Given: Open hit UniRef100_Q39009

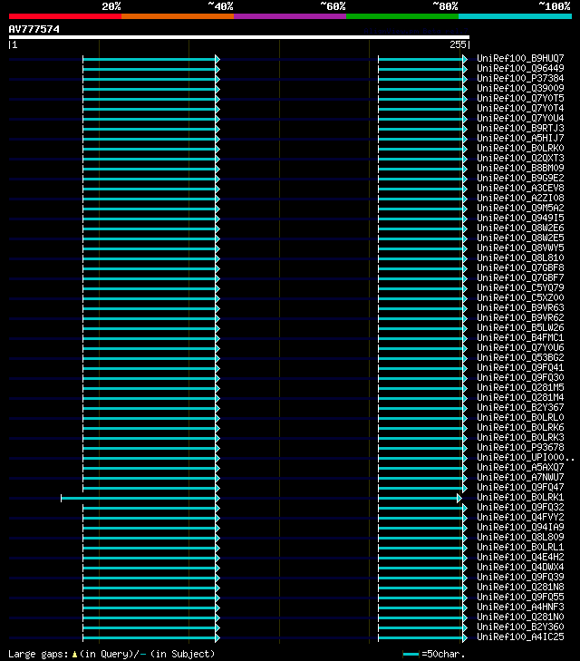Looking at the screenshot, I should (520, 88).
